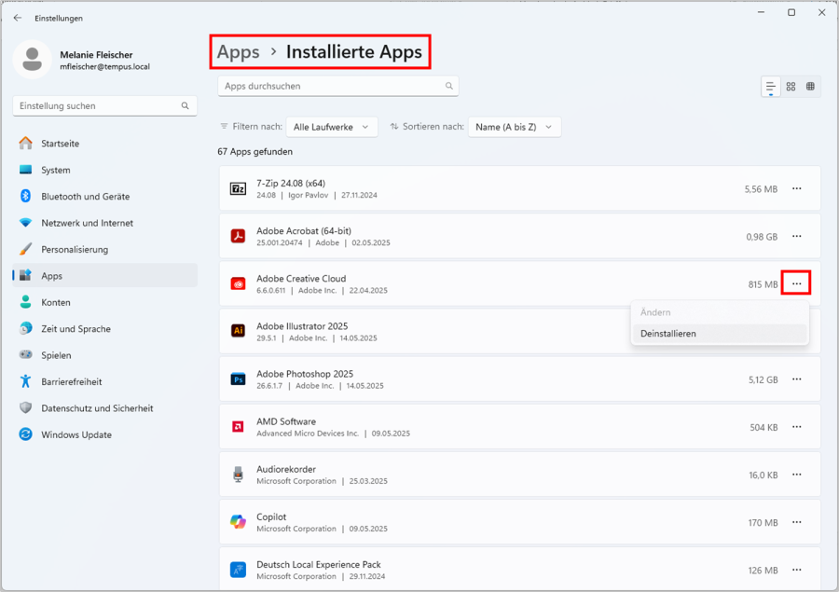Open more options for Copilot
The height and width of the screenshot is (592, 839).
(797, 522)
